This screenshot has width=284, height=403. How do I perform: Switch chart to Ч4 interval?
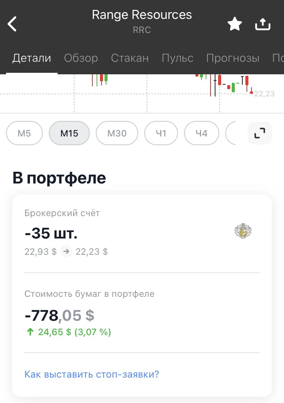click(201, 133)
